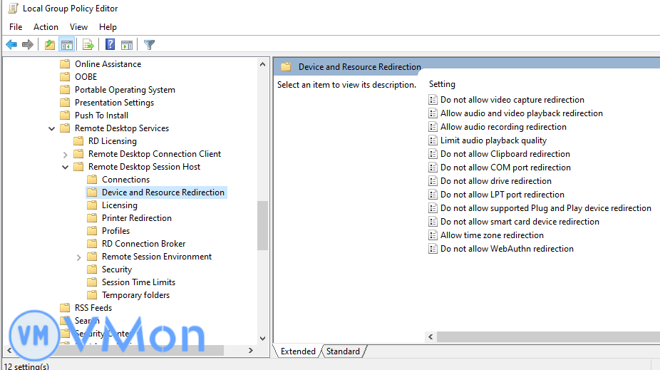This screenshot has height=370, width=660.
Task: Select Do not allow drive redirection setting
Action: (x=495, y=181)
